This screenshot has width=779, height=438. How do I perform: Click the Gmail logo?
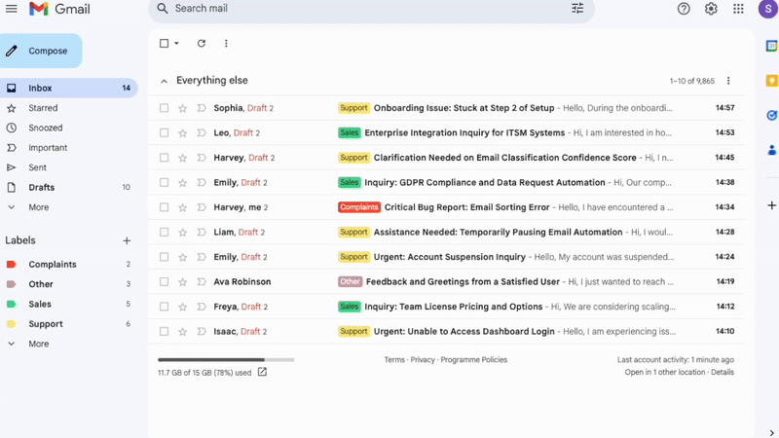click(x=59, y=9)
